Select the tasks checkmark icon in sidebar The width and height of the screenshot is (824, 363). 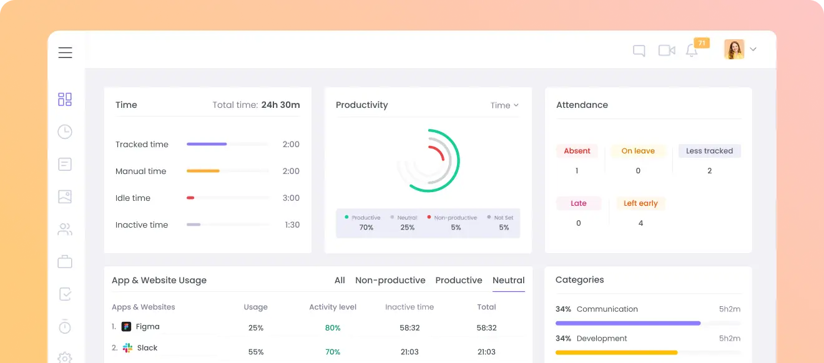[x=65, y=294]
